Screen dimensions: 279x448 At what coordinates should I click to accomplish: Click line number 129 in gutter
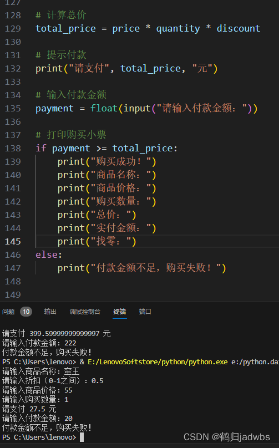click(x=13, y=29)
